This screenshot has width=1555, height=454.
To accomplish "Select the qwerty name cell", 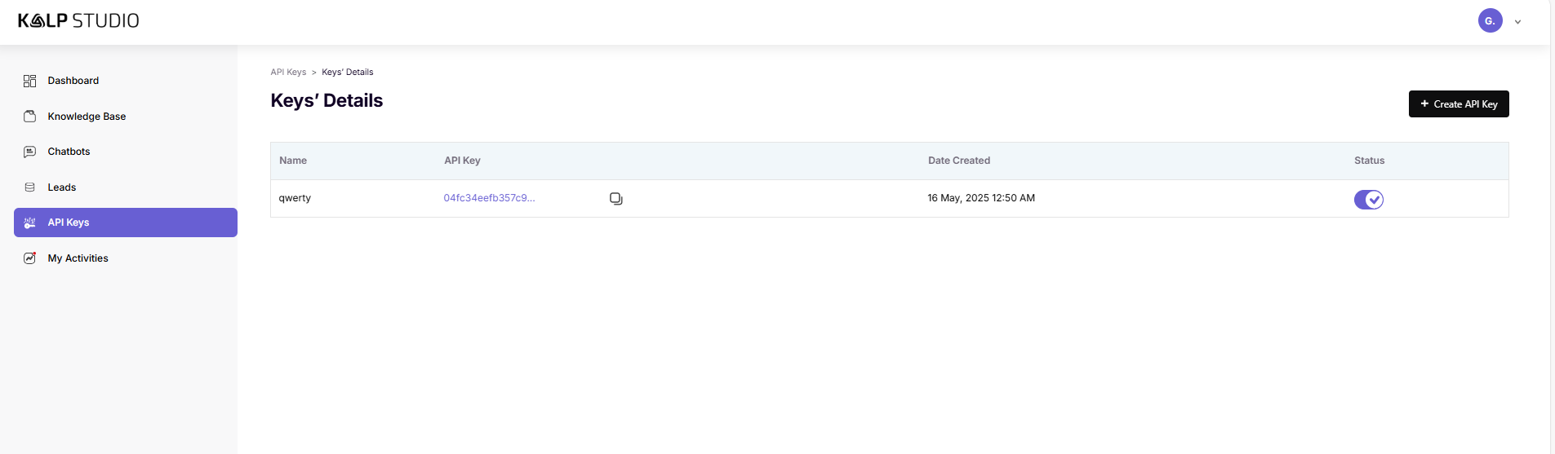I will click(x=295, y=198).
